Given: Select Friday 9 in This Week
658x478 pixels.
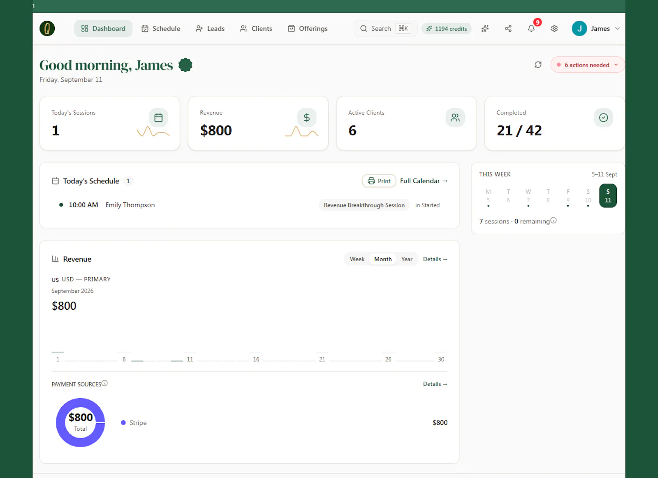Looking at the screenshot, I should point(568,196).
